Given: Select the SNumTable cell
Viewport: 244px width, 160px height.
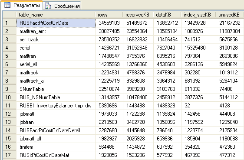Looking at the screenshot, I should [56, 89].
